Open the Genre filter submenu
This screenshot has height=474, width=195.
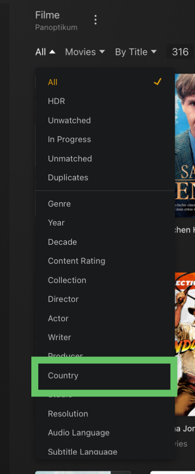click(x=105, y=204)
